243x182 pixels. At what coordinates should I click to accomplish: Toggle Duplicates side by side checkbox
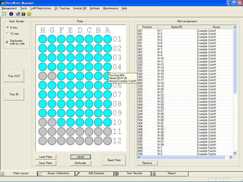[7, 42]
